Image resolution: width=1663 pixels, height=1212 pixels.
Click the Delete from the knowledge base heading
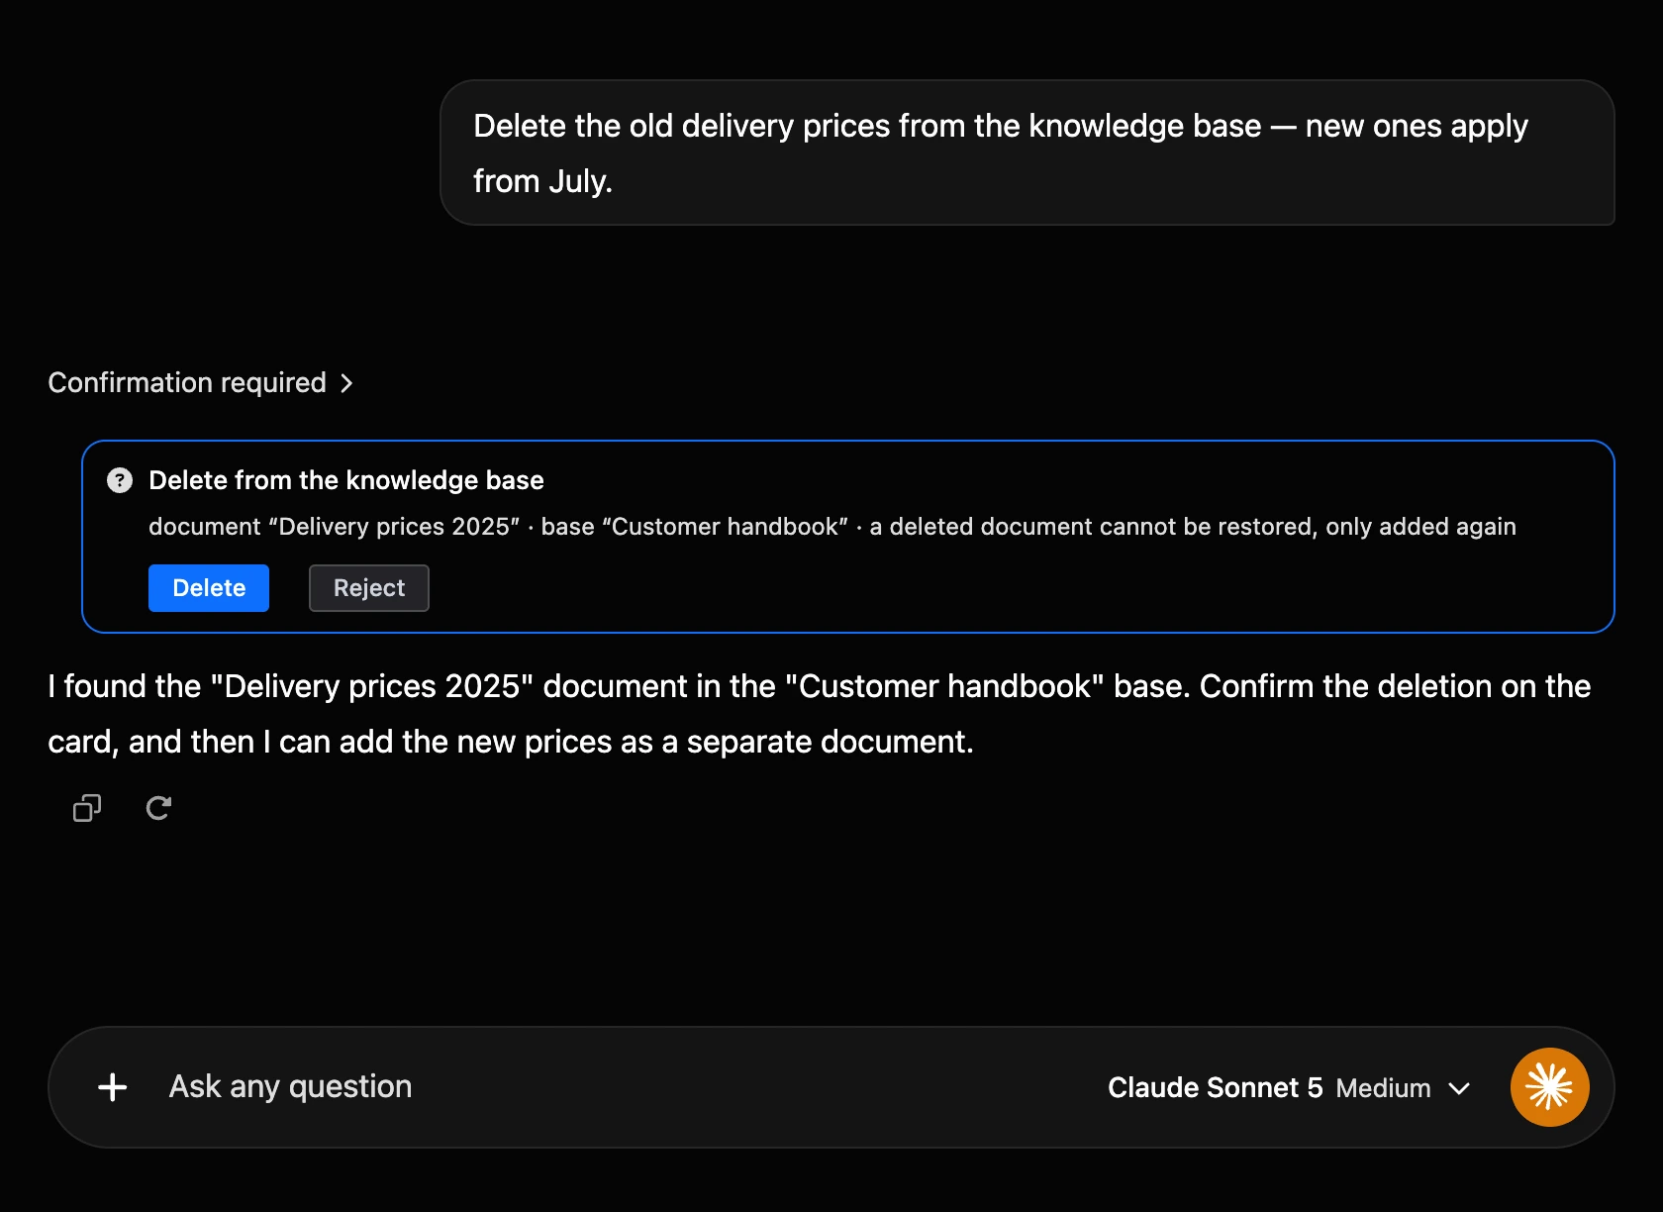click(346, 480)
